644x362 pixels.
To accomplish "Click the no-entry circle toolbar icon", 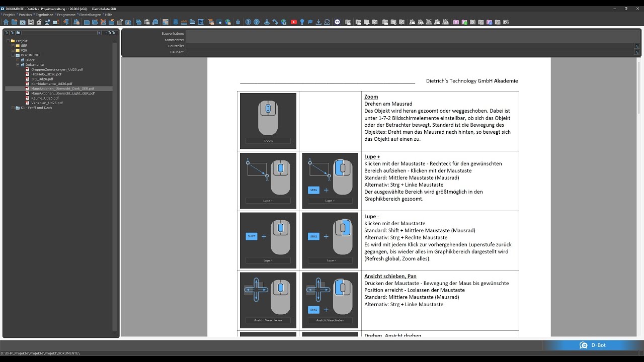I will (337, 22).
